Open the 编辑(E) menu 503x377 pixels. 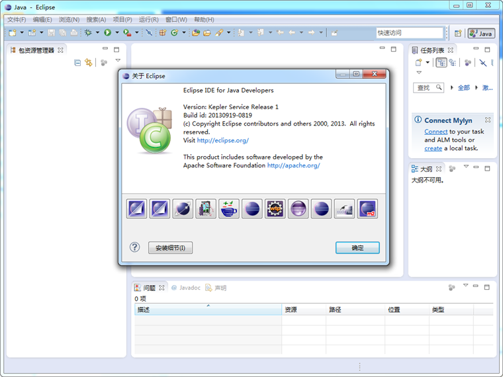coord(42,20)
